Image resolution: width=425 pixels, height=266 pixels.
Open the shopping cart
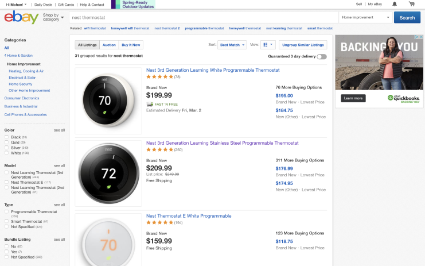[412, 4]
